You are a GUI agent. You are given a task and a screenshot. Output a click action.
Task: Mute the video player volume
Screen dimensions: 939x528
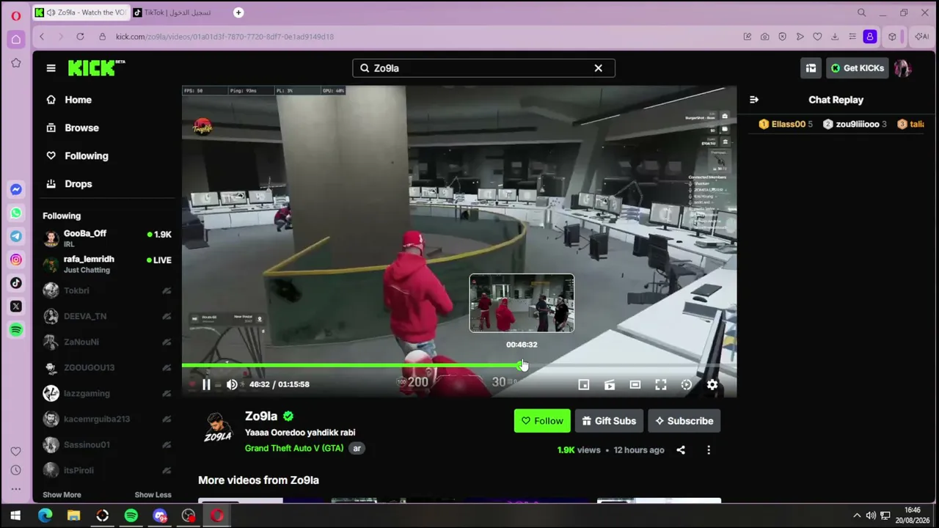tap(232, 384)
